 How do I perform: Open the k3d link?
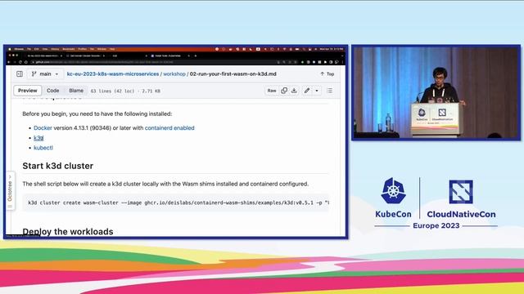pos(38,138)
